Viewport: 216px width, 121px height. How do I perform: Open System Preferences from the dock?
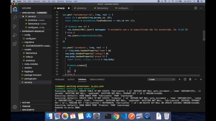pyautogui.click(x=97, y=116)
